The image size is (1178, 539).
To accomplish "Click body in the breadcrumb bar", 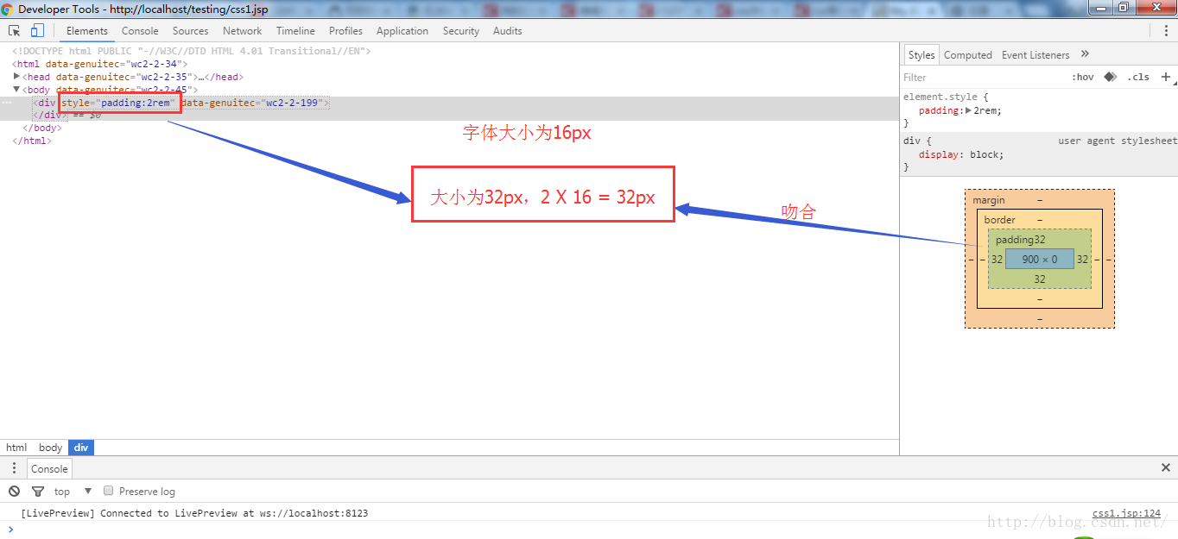I will pos(51,448).
